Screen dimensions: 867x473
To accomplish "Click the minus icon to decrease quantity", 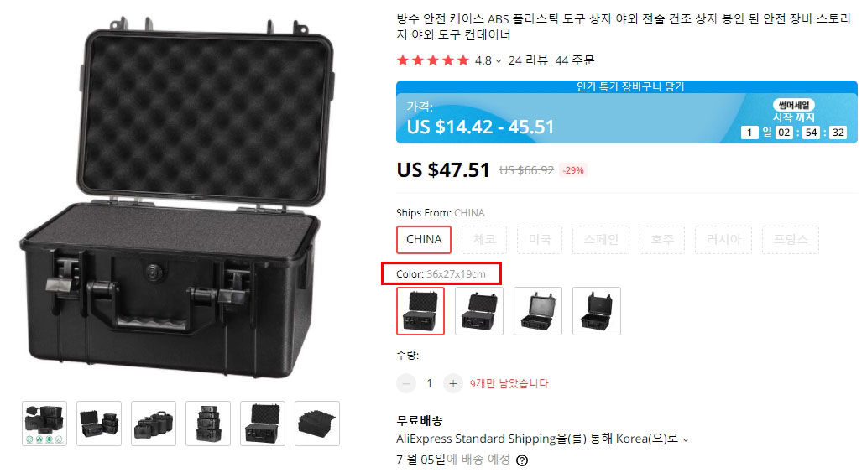I will point(406,383).
